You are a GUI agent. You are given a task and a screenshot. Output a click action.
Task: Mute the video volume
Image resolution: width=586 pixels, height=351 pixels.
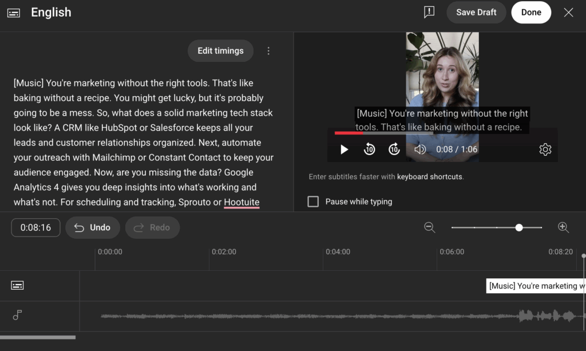click(x=419, y=149)
